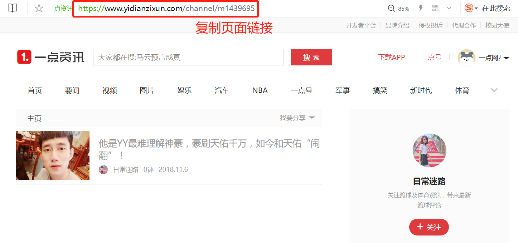The height and width of the screenshot is (243, 518).
Task: Click the red 关注 follow button
Action: click(429, 227)
